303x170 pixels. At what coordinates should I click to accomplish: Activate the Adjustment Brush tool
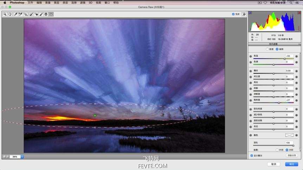click(41, 14)
